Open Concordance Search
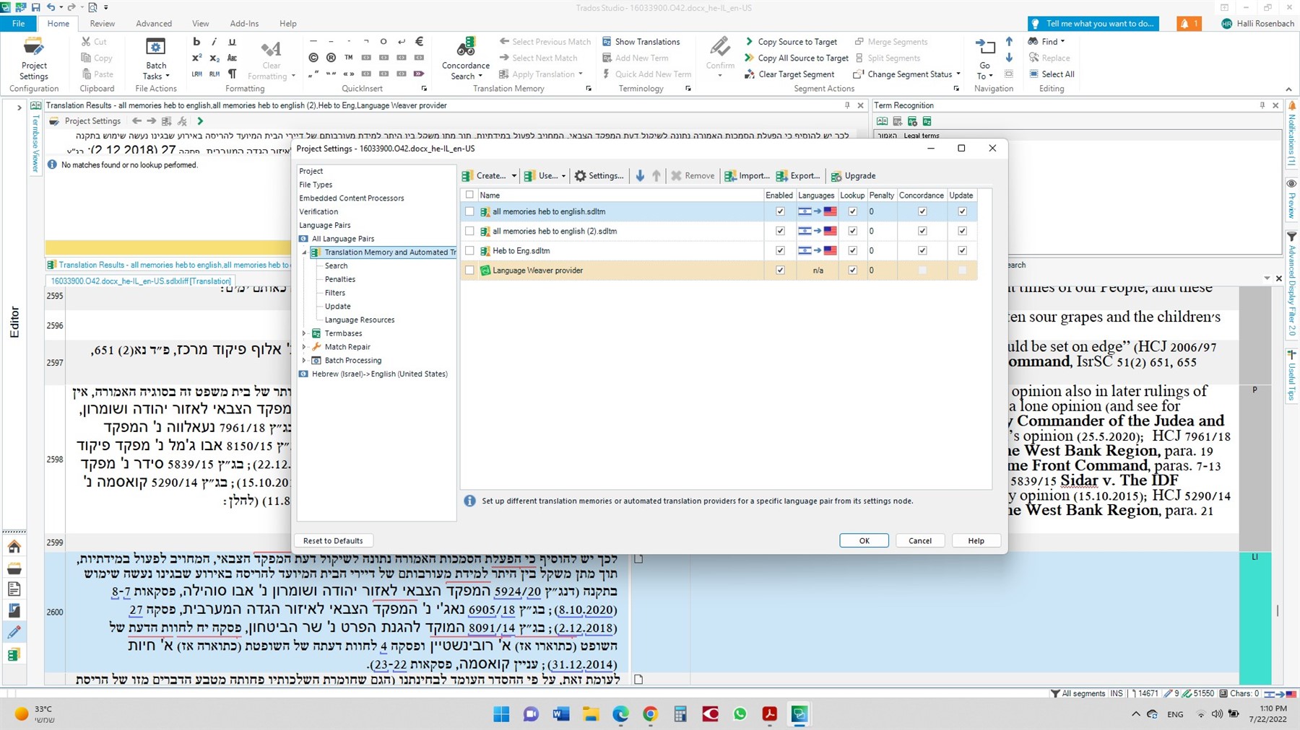Viewport: 1300px width, 730px height. (x=466, y=59)
